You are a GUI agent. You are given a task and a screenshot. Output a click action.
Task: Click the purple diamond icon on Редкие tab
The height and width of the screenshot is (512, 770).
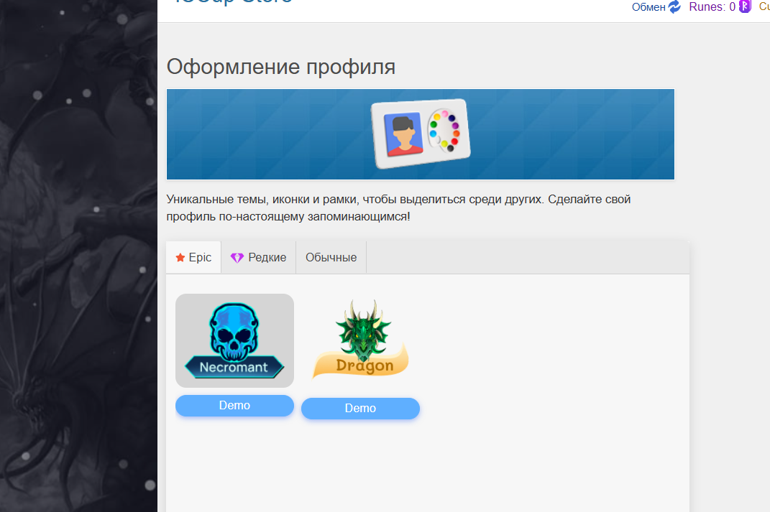[x=237, y=258]
